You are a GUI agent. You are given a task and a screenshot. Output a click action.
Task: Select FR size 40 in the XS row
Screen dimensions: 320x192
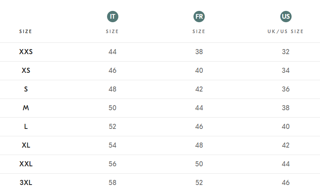199,70
